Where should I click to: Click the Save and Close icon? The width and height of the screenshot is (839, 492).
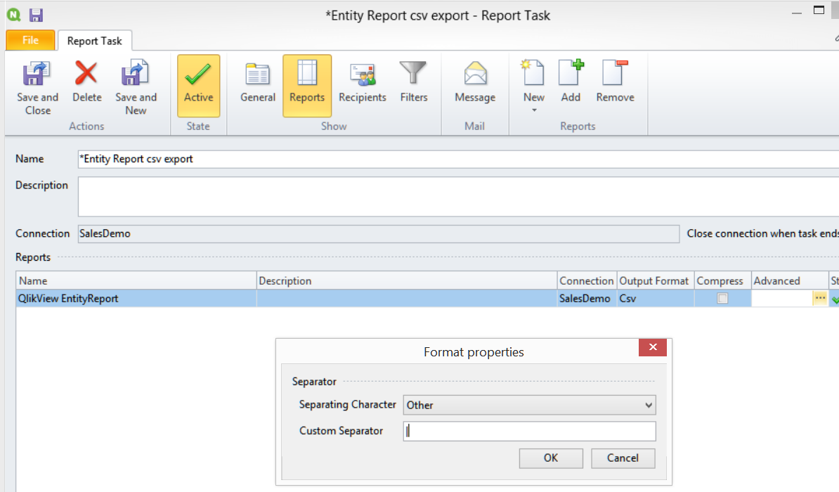click(x=37, y=86)
